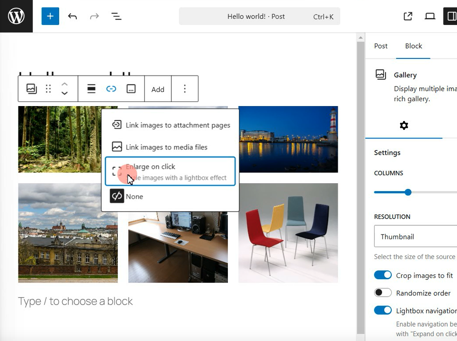Click the Type / to choose a block area
The width and height of the screenshot is (457, 341).
pyautogui.click(x=75, y=301)
